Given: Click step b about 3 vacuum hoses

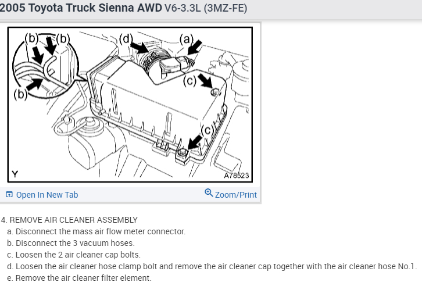Looking at the screenshot, I should (71, 243).
